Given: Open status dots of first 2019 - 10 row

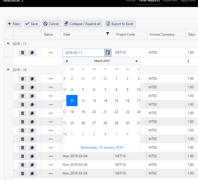Looking at the screenshot, I should [51, 79].
